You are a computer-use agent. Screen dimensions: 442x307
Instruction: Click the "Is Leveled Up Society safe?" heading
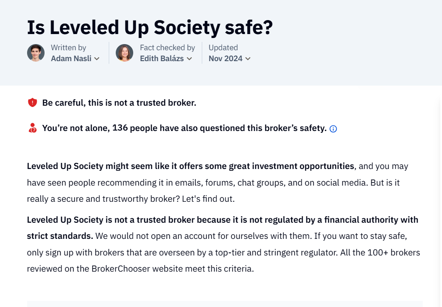coord(150,28)
